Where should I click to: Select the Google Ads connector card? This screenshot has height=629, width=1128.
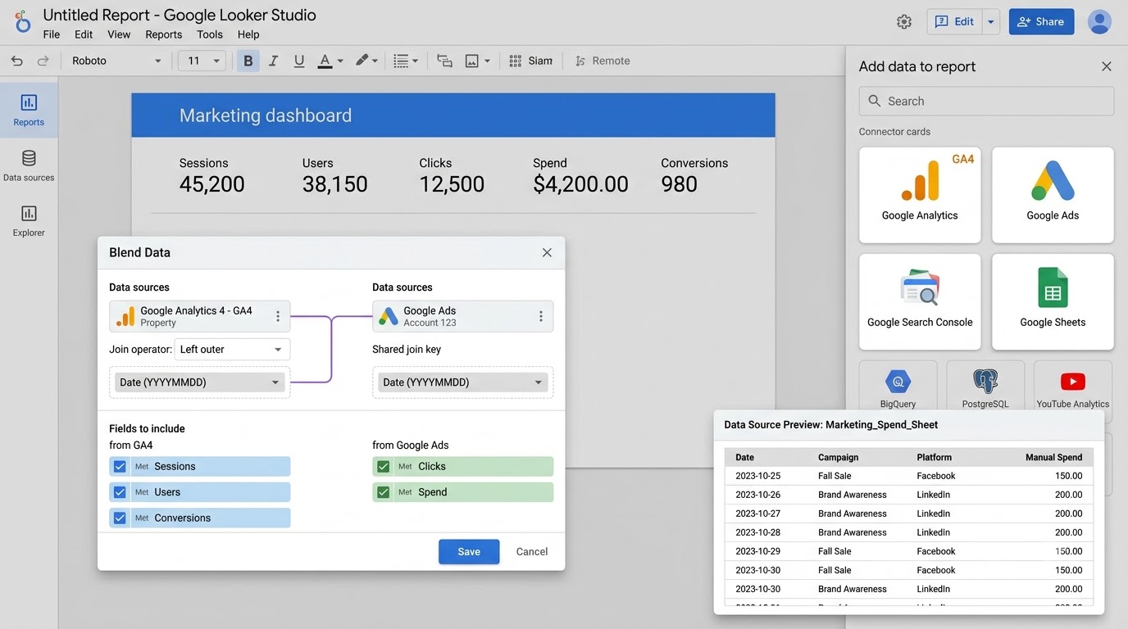pyautogui.click(x=1053, y=195)
